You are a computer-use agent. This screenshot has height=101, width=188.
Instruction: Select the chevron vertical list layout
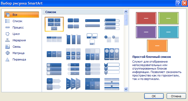[112, 69]
